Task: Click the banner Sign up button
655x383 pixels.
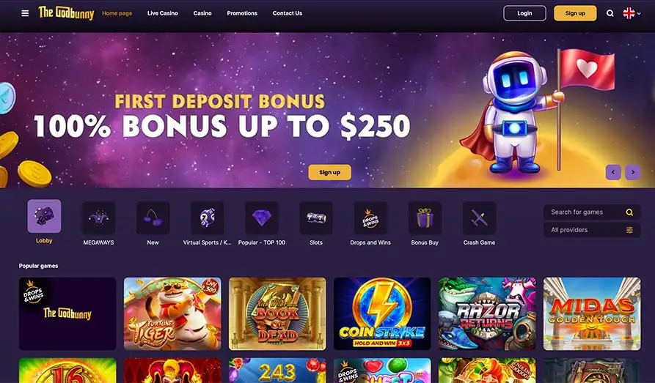Action: (x=329, y=172)
